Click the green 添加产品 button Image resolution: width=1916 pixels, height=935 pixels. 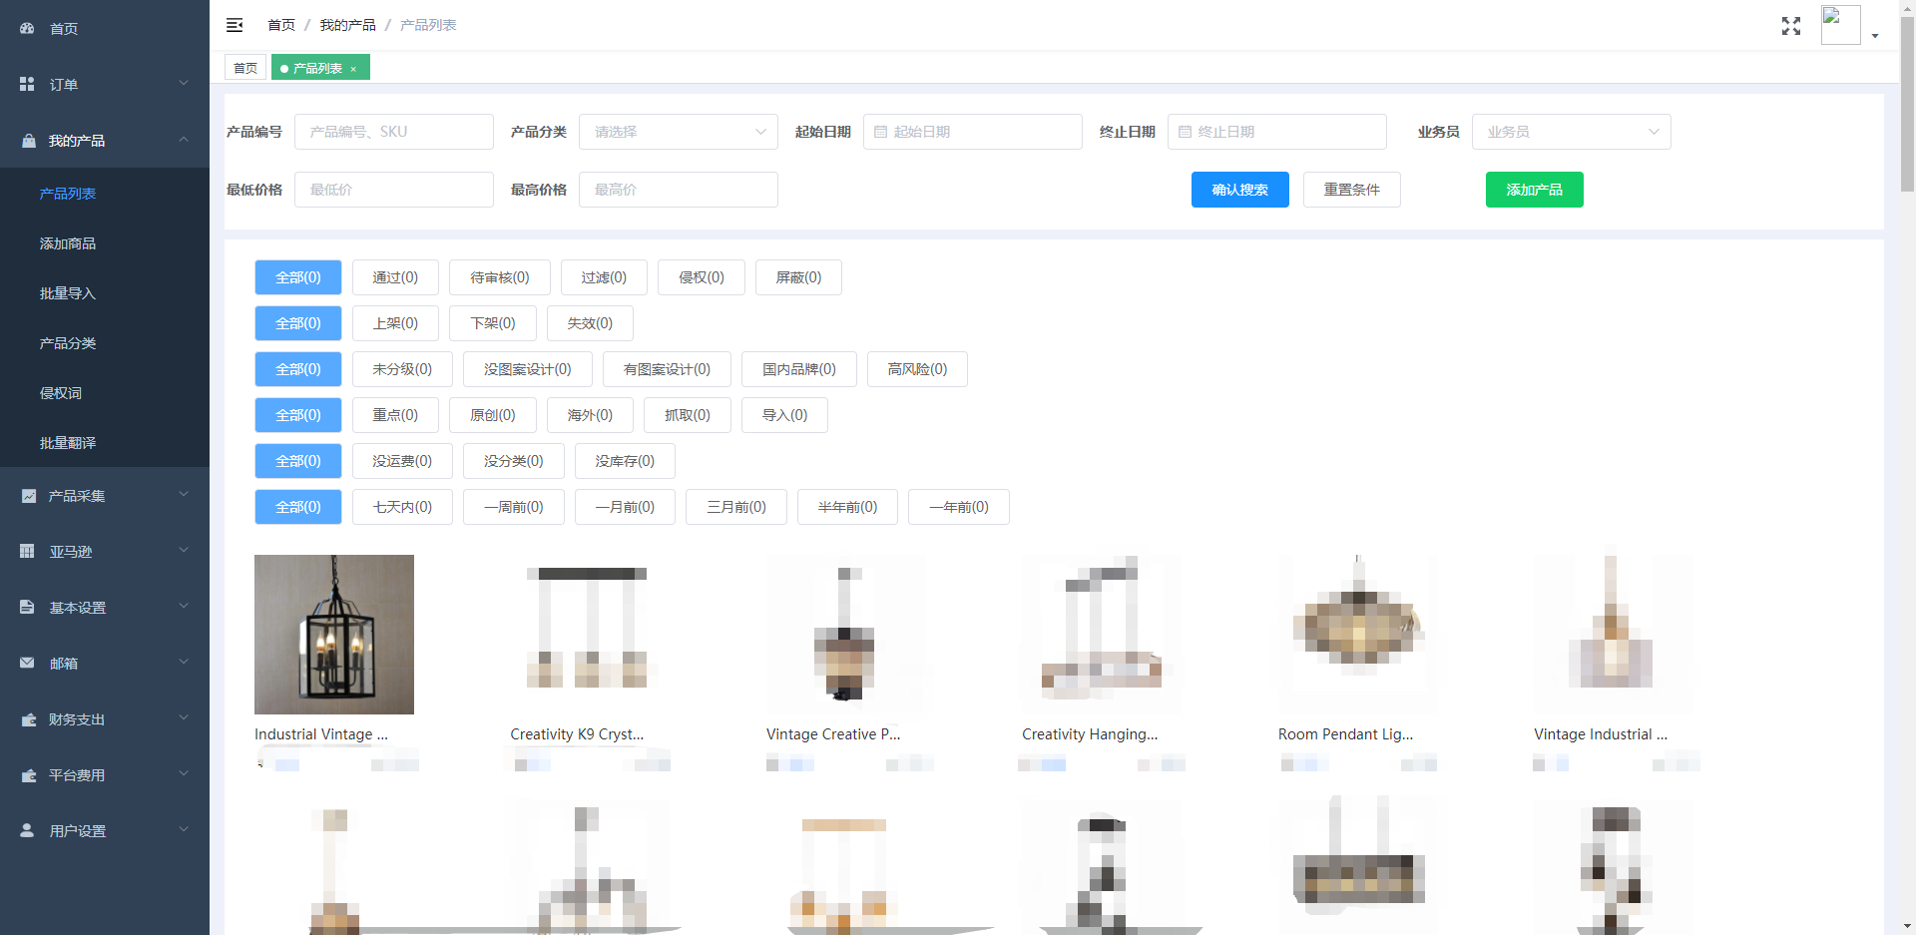[x=1534, y=190]
